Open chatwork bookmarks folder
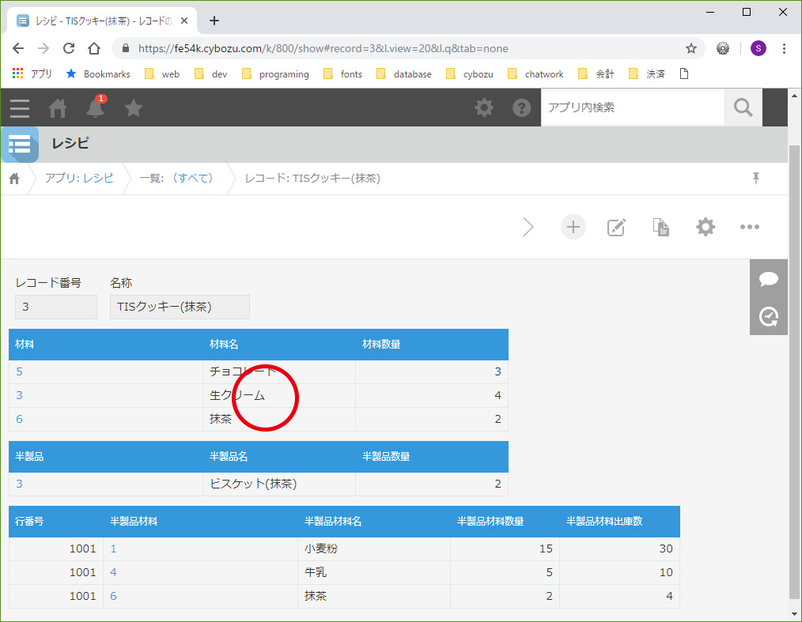 (x=535, y=74)
